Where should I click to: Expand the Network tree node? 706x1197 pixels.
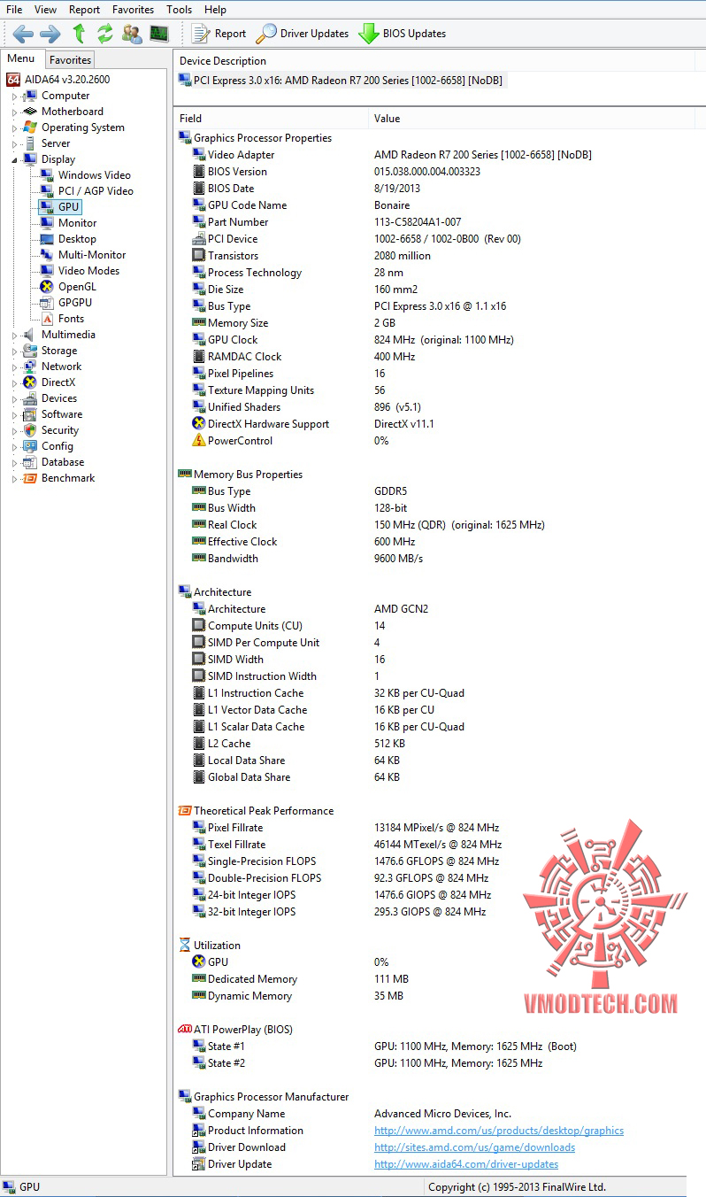(14, 367)
